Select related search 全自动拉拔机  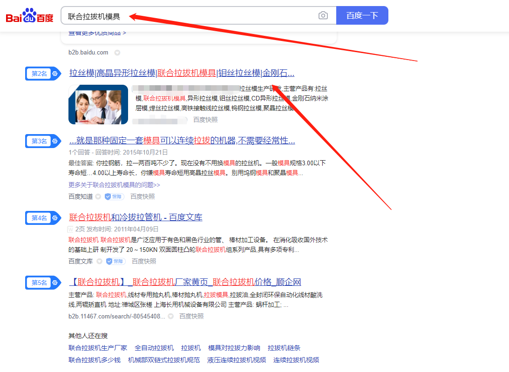click(154, 348)
